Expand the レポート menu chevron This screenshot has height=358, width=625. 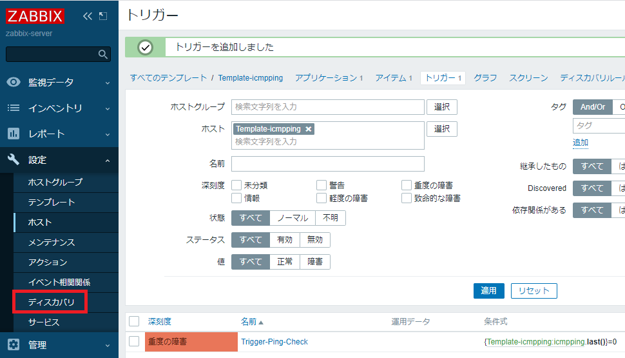click(x=107, y=134)
